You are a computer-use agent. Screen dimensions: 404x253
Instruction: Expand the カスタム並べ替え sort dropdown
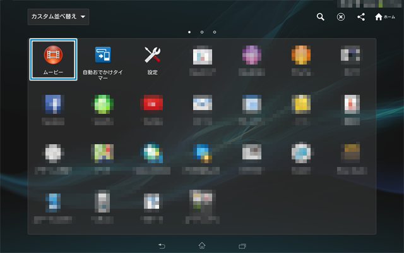coord(59,16)
